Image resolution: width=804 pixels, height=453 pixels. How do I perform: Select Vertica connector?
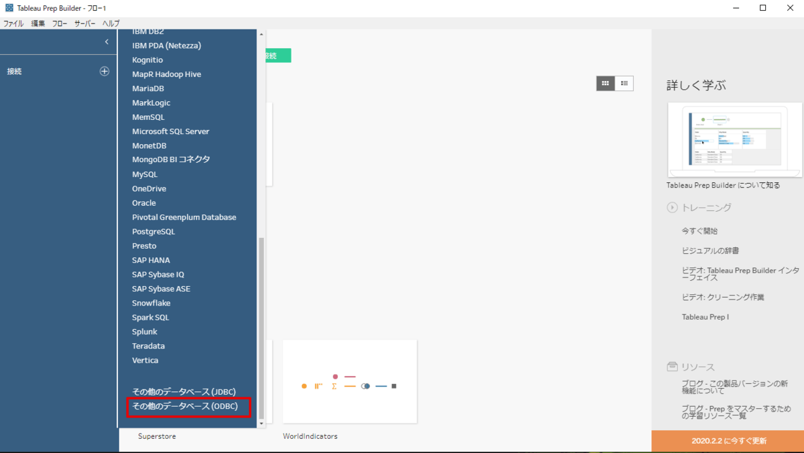click(x=145, y=361)
